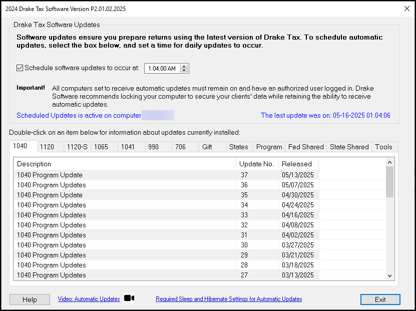Click the Update No. column header
This screenshot has height=311, width=416.
(x=257, y=164)
